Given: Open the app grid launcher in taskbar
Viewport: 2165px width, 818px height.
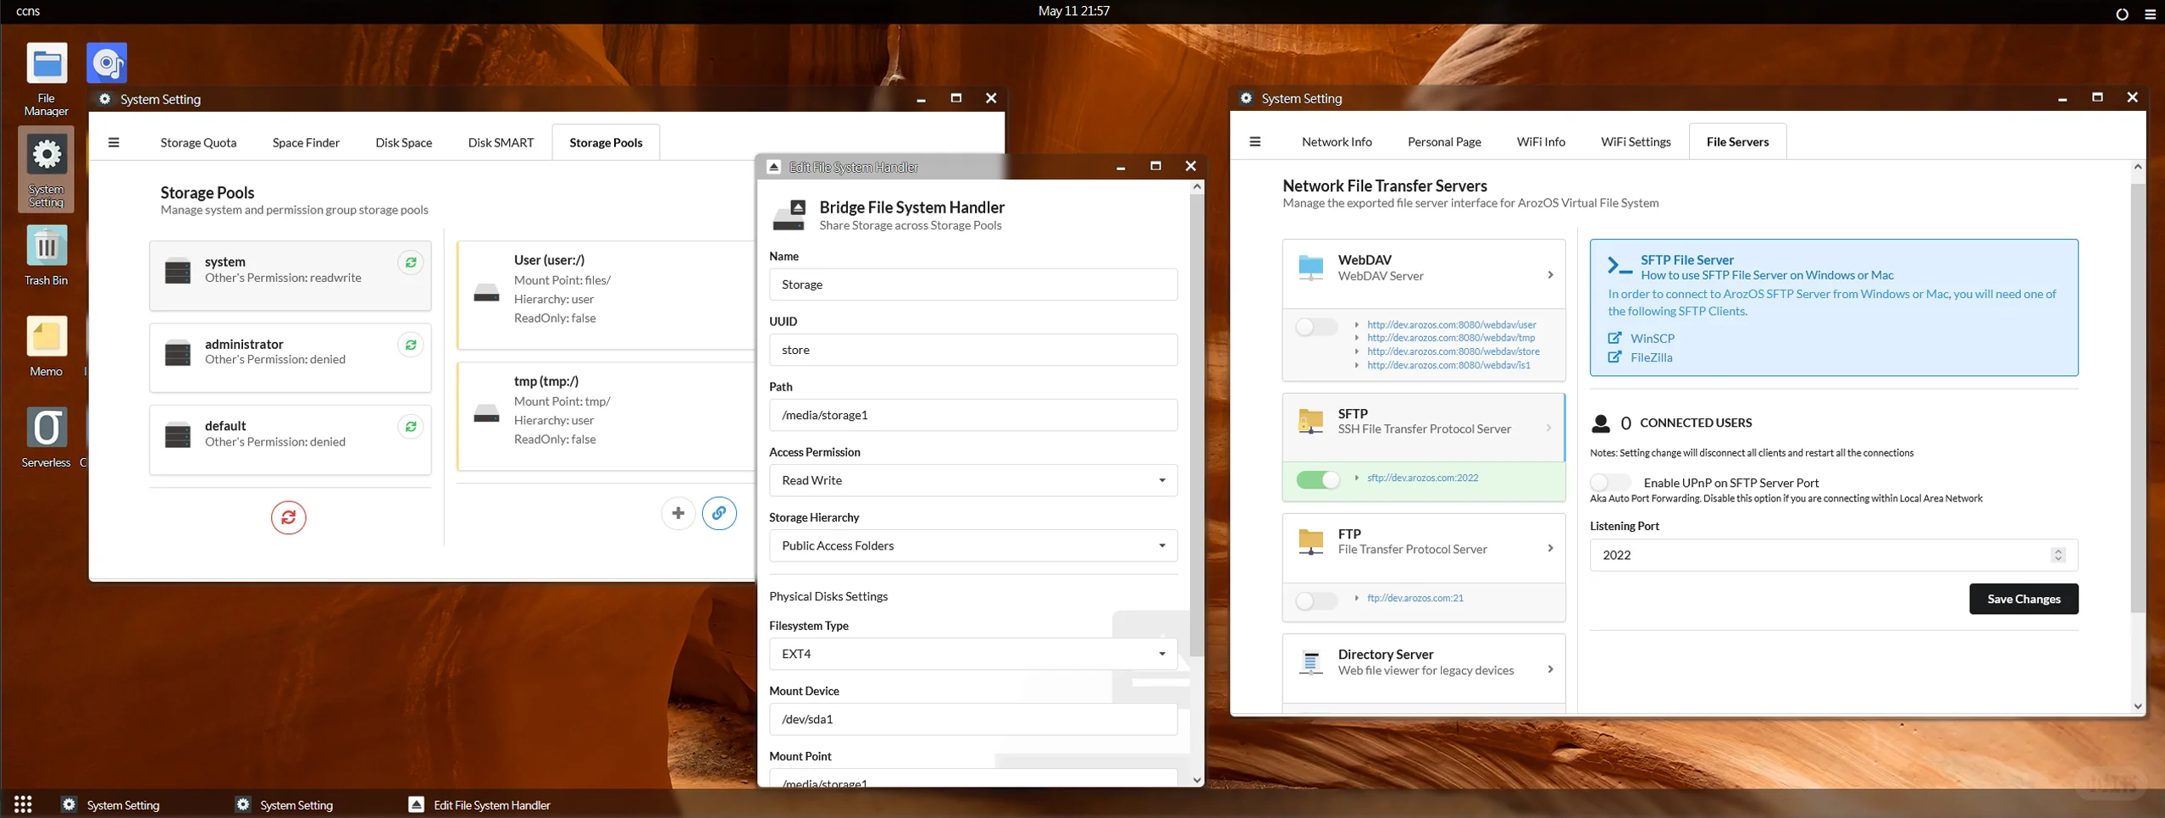Looking at the screenshot, I should tap(24, 804).
